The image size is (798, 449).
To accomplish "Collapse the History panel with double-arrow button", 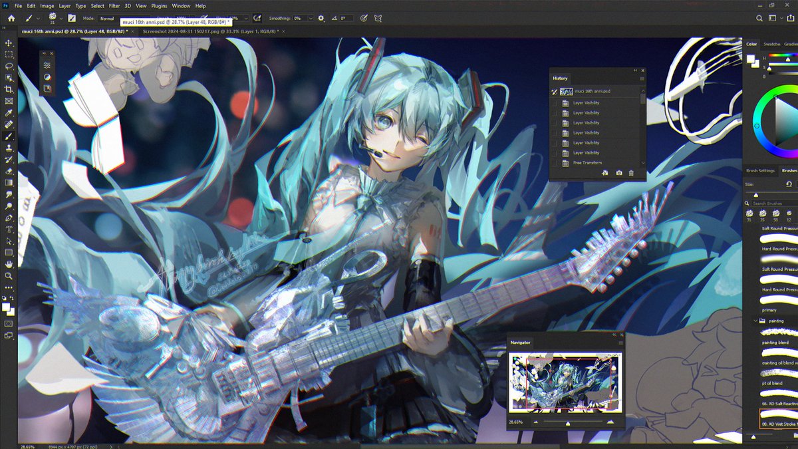I will pyautogui.click(x=634, y=70).
